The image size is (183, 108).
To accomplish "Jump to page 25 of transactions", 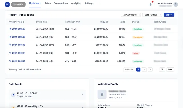I will point(162,69).
